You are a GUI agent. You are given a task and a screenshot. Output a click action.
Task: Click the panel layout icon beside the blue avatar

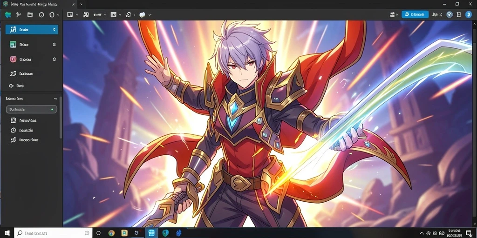tap(459, 14)
